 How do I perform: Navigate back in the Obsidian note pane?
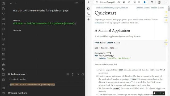point(11,3)
